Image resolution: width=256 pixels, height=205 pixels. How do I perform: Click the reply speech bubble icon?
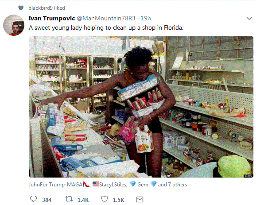point(34,199)
